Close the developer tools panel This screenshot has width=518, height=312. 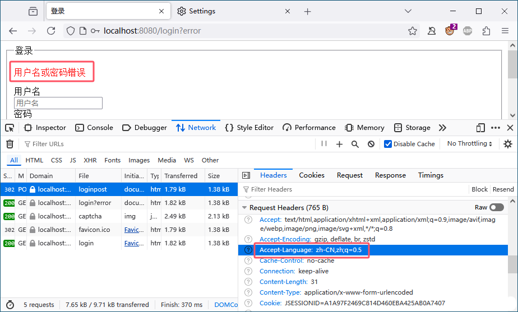coord(510,128)
